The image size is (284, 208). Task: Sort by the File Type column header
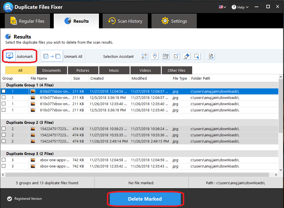point(180,78)
